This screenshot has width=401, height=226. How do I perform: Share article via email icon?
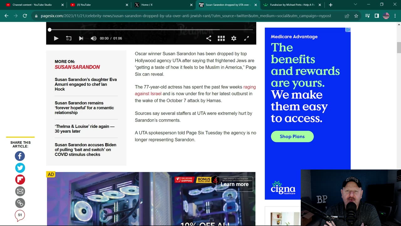(x=20, y=191)
